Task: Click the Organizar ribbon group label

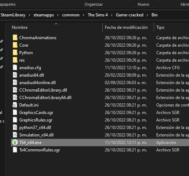Action: 94,4
